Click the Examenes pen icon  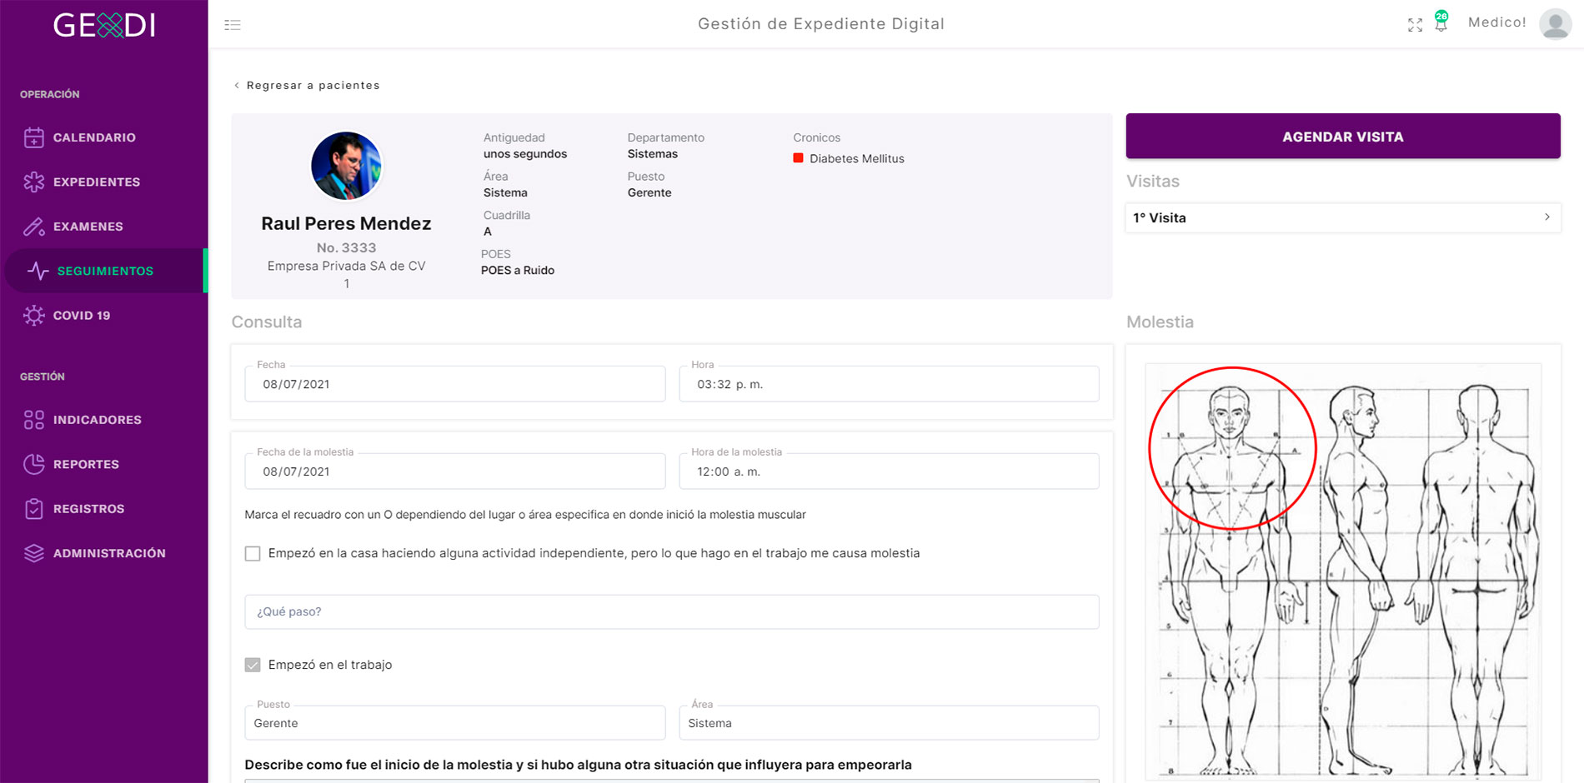click(34, 226)
